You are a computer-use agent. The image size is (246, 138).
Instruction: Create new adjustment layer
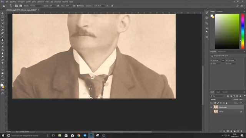231,131
